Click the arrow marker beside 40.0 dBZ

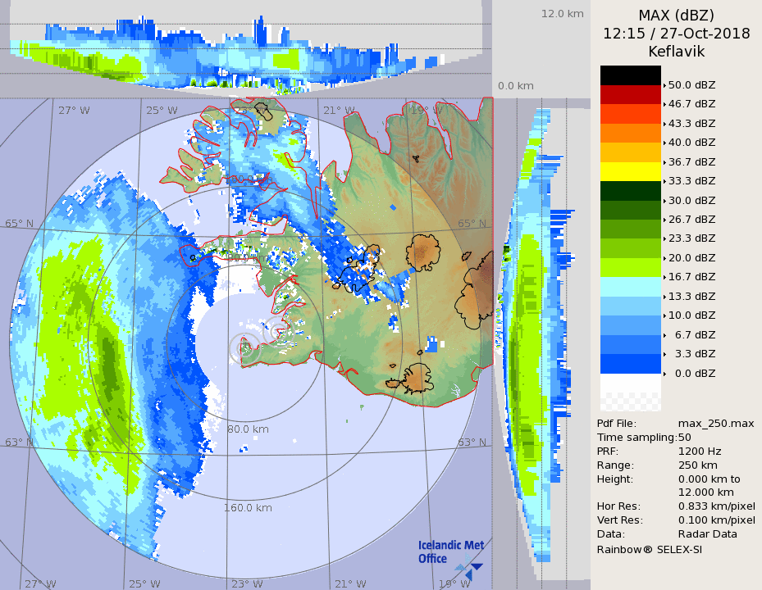664,142
